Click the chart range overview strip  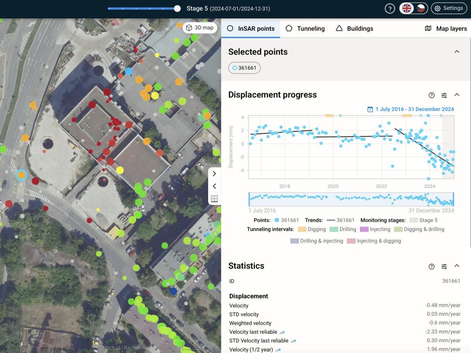(x=351, y=199)
